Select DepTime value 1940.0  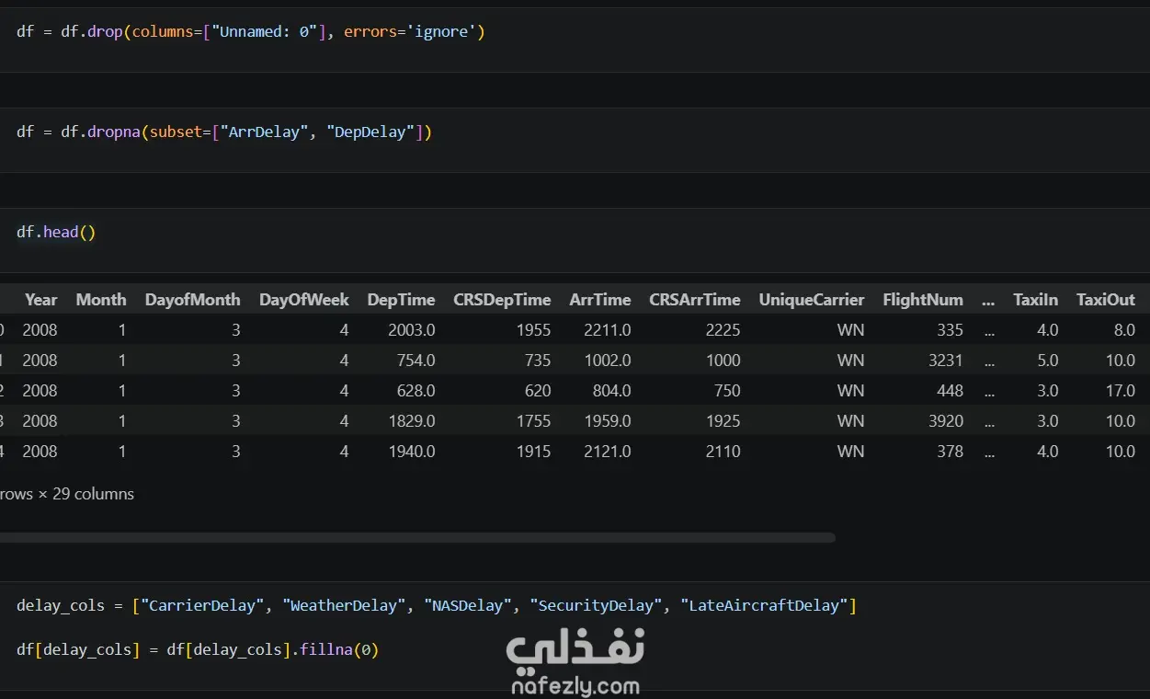pos(413,452)
